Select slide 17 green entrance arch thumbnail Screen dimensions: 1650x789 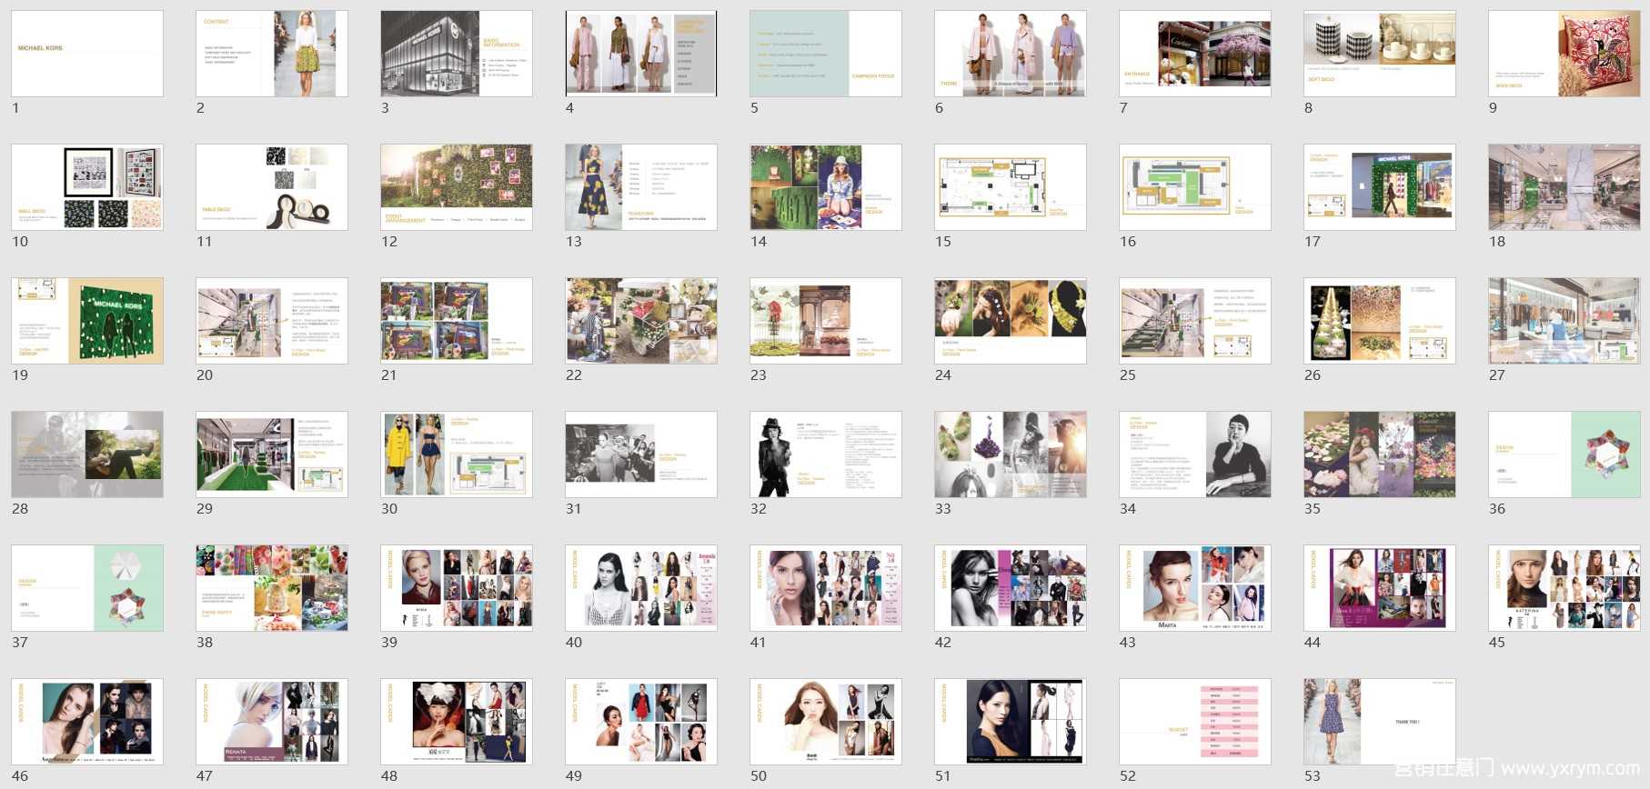pyautogui.click(x=1380, y=187)
